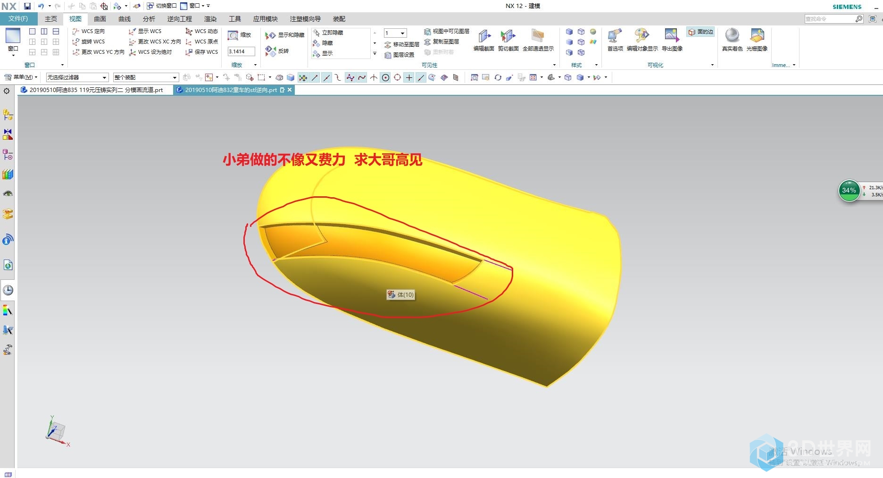
Task: Click the Zoom (缩放) tool icon
Action: click(233, 35)
